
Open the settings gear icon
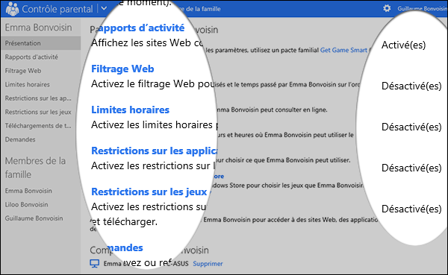[x=387, y=8]
